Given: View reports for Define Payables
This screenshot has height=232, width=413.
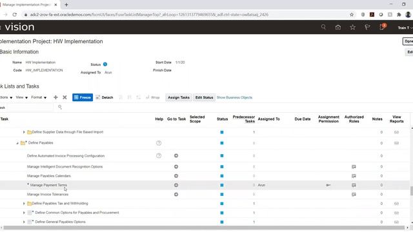Looking at the screenshot, I should 396,143.
